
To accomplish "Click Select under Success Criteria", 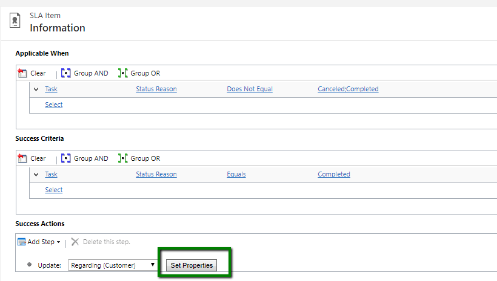I will [53, 190].
